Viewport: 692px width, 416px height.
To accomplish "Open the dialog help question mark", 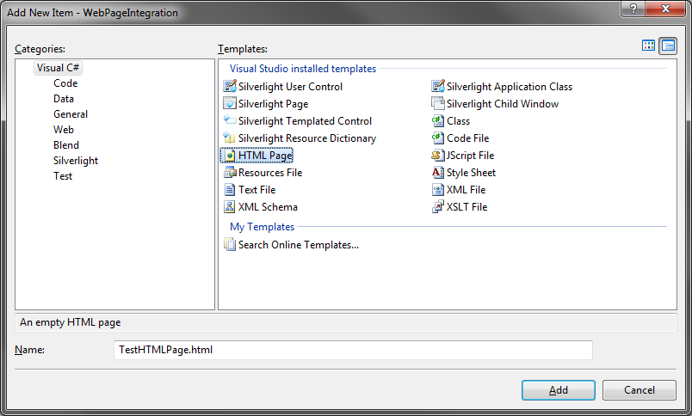I will click(633, 9).
